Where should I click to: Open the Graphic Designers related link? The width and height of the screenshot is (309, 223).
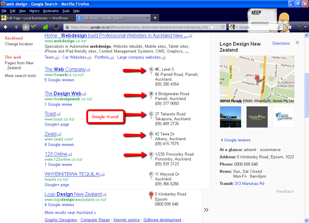point(61,220)
